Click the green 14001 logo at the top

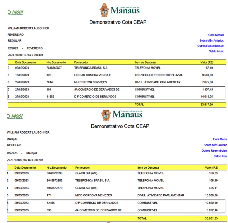click(16, 13)
